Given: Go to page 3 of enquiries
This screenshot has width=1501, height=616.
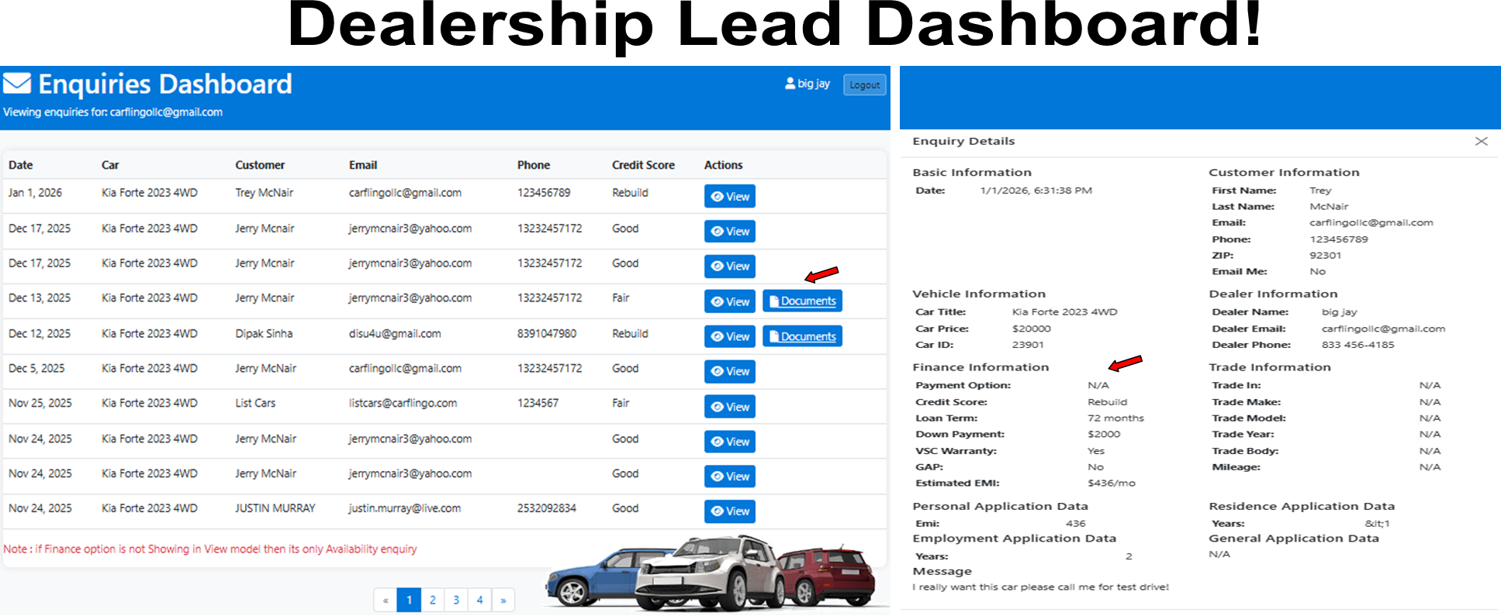Looking at the screenshot, I should (456, 600).
